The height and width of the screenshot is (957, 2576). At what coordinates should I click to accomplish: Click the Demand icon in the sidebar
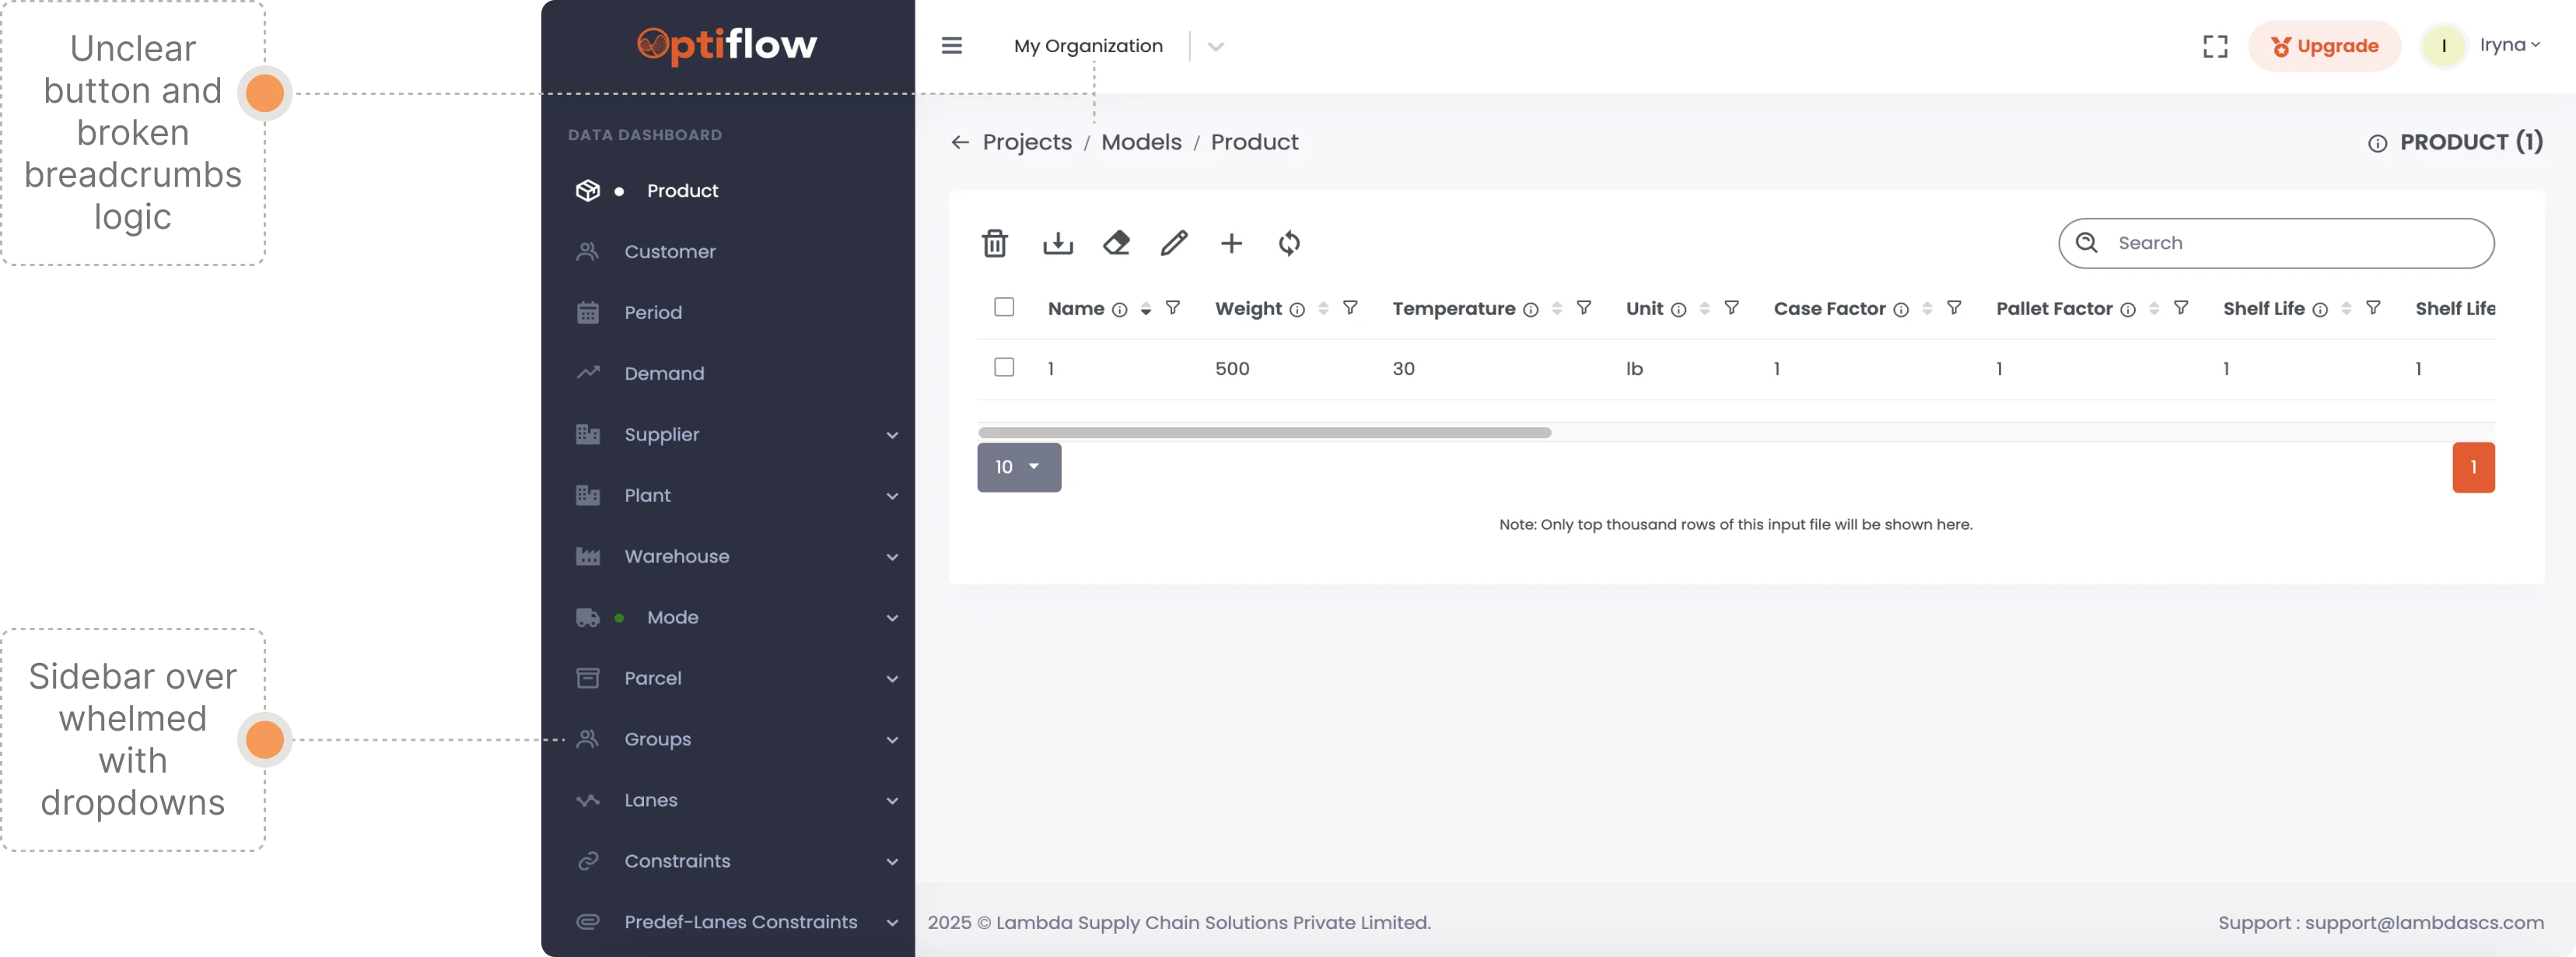(589, 373)
